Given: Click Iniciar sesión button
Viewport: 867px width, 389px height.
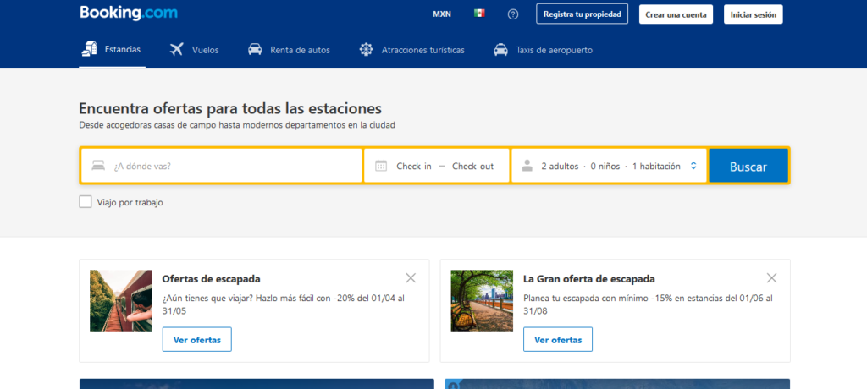Looking at the screenshot, I should [753, 14].
